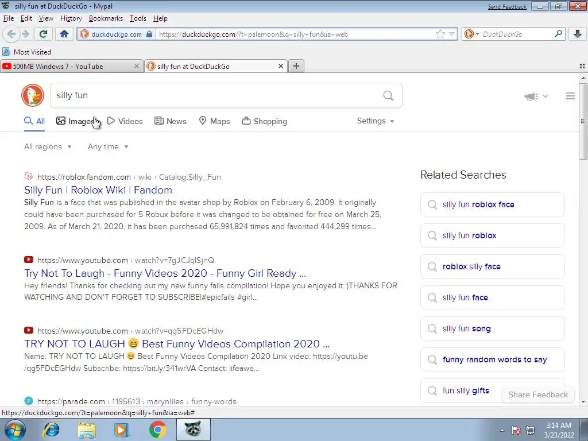This screenshot has height=441, width=588.
Task: Open Silly Fun Roblox Wiki Fandom result
Action: click(x=98, y=190)
